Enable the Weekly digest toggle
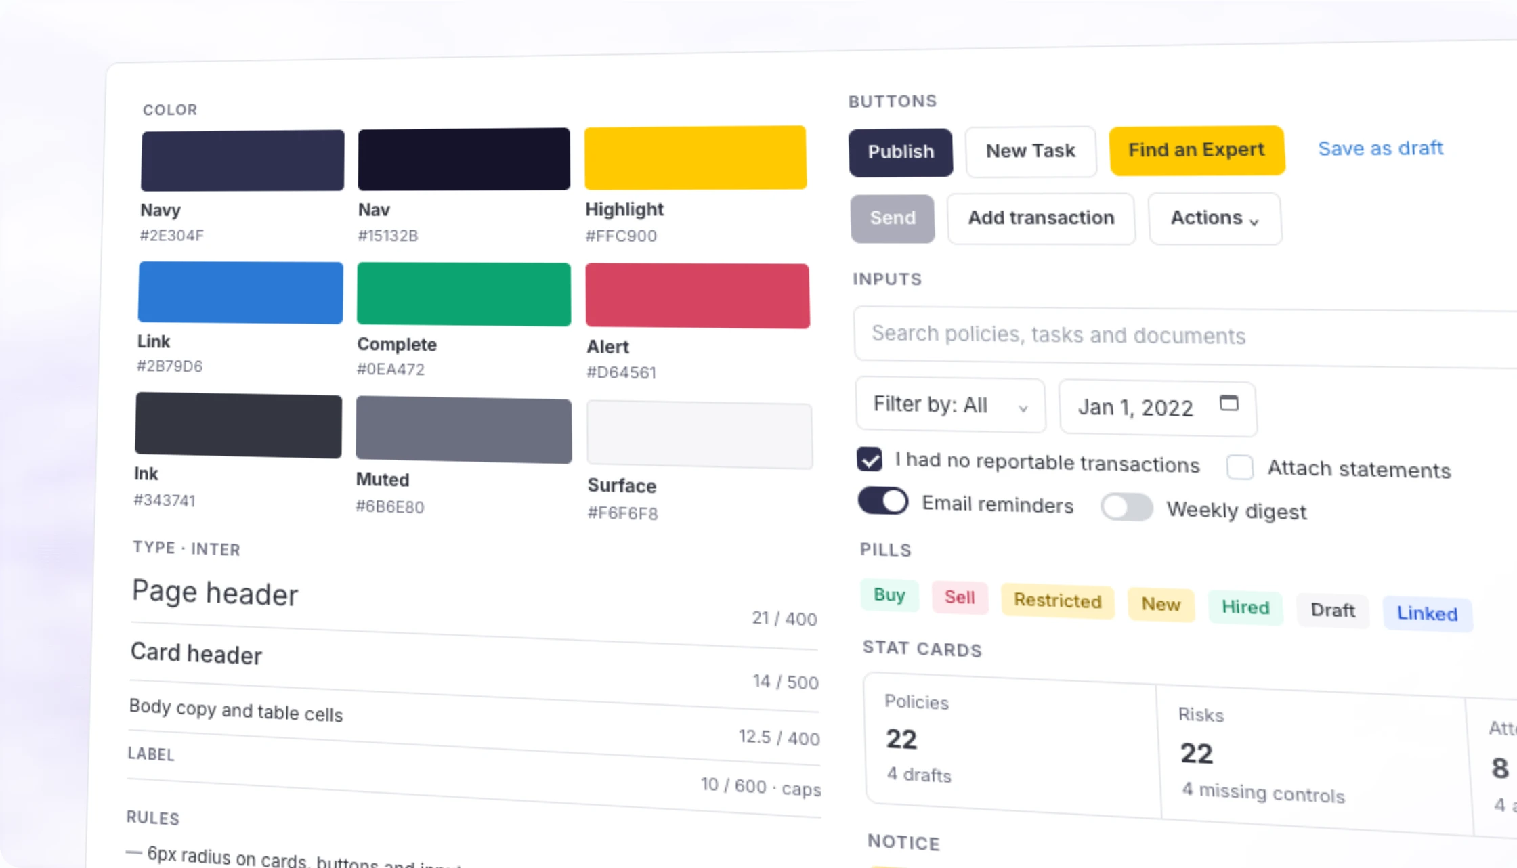Viewport: 1517px width, 868px height. pyautogui.click(x=1126, y=506)
